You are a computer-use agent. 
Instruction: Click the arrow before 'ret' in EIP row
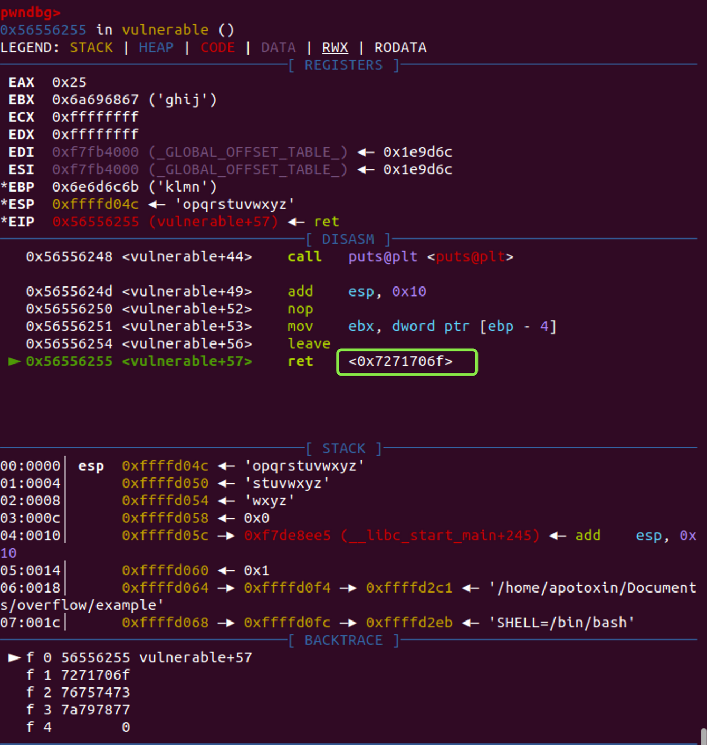pos(297,222)
